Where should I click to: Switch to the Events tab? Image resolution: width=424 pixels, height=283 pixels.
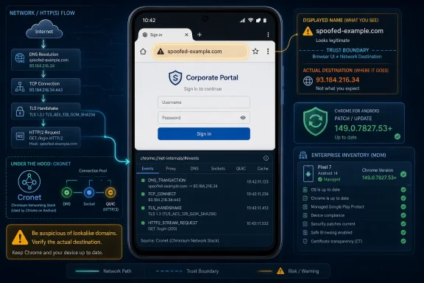(147, 169)
